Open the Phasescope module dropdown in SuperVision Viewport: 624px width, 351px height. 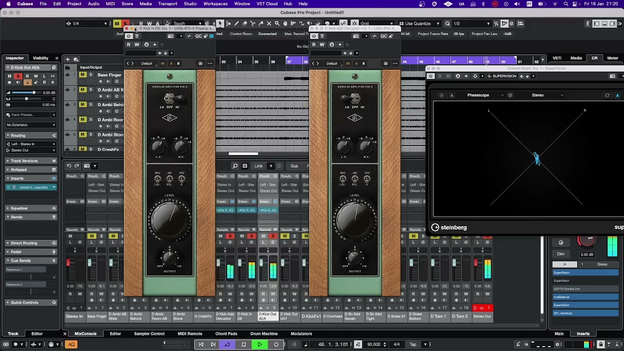coord(485,95)
